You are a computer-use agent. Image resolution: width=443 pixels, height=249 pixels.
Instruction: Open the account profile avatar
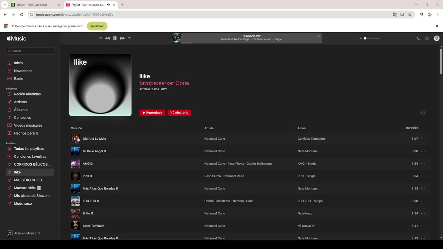(437, 38)
